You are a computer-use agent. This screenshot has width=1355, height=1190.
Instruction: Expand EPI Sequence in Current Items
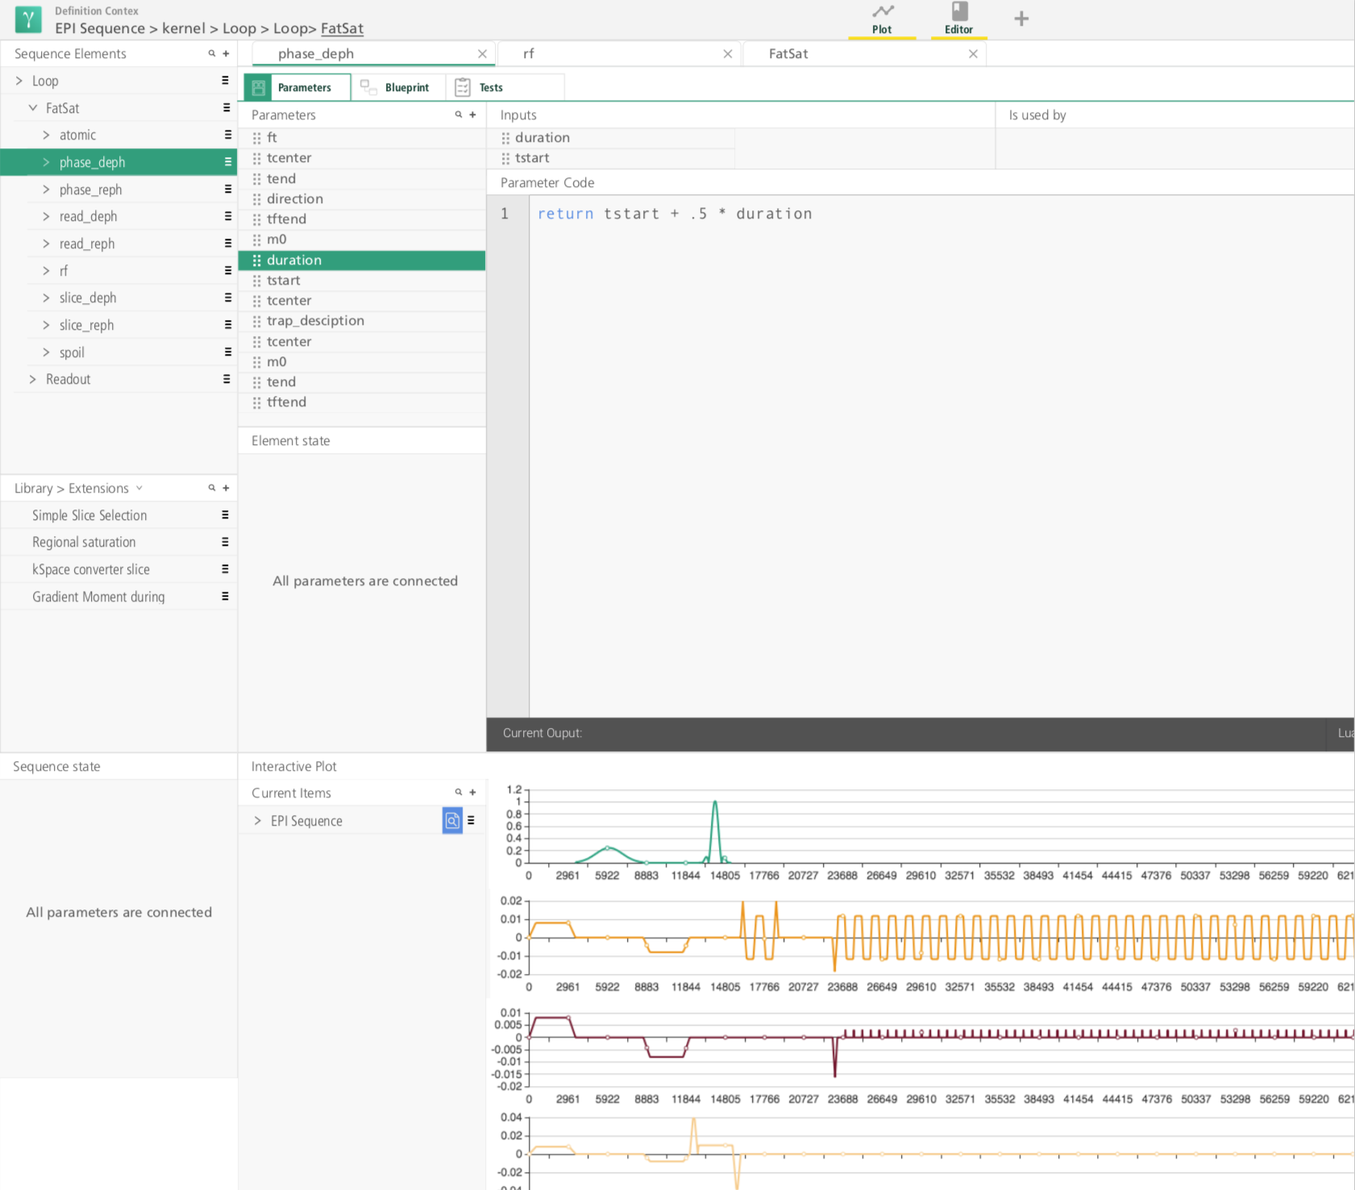[258, 821]
